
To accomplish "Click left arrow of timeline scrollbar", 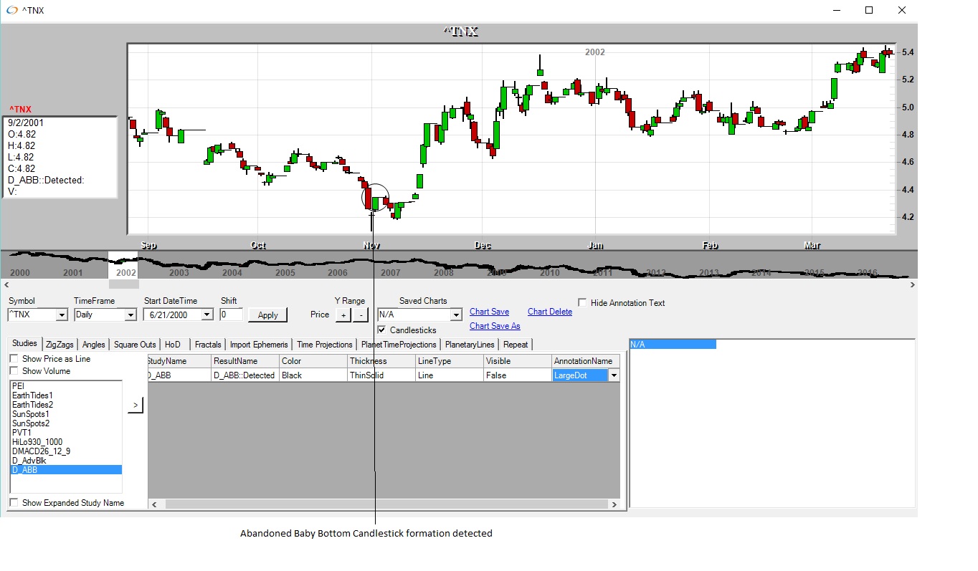I will (x=5, y=284).
